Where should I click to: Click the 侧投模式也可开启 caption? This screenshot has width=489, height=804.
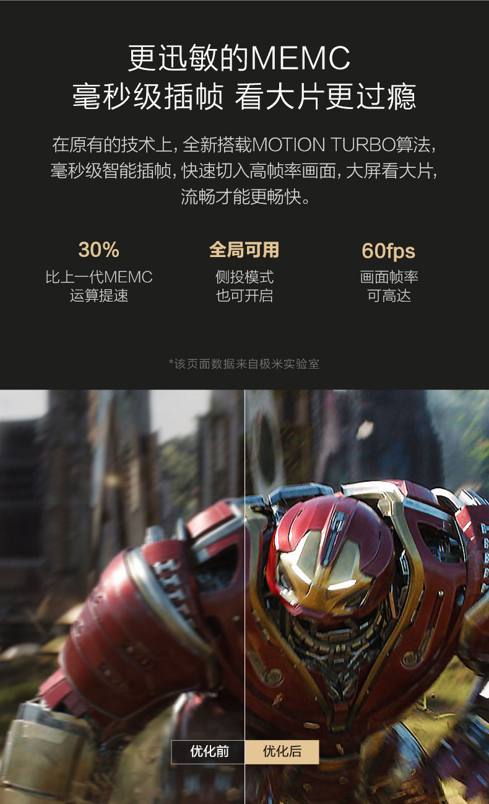point(244,286)
